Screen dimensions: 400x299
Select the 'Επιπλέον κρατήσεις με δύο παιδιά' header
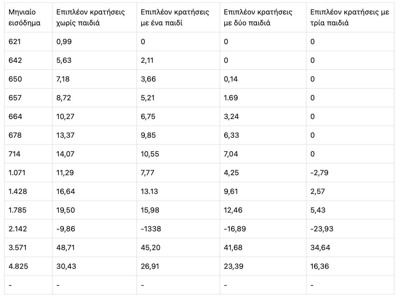tap(263, 18)
